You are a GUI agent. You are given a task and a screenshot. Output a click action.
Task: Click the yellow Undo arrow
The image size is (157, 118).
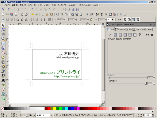coord(33,14)
